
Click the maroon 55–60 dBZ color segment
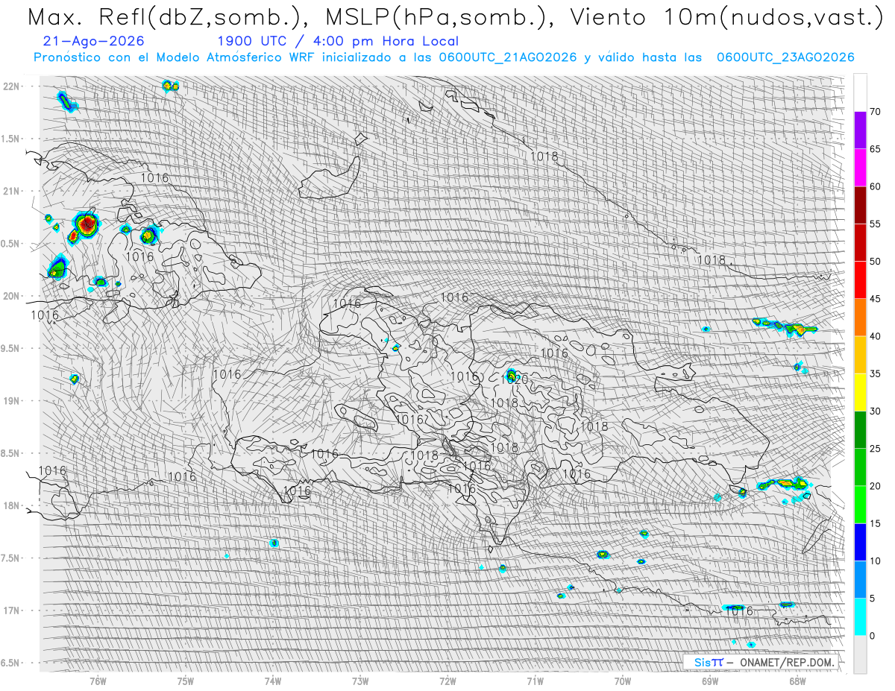[x=861, y=205]
